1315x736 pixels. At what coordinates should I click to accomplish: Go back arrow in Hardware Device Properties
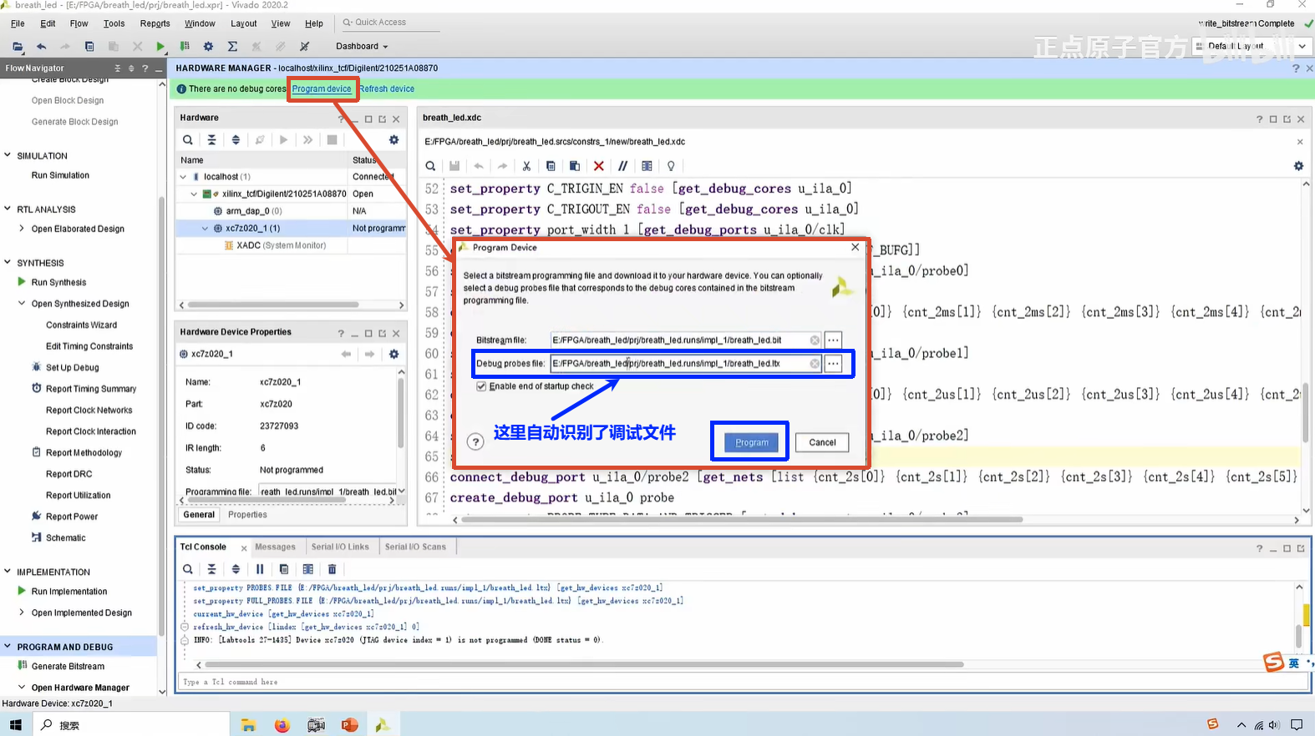(346, 355)
